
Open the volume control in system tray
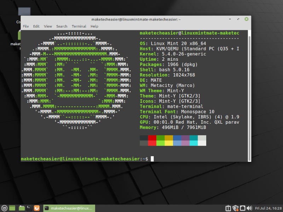click(x=249, y=208)
